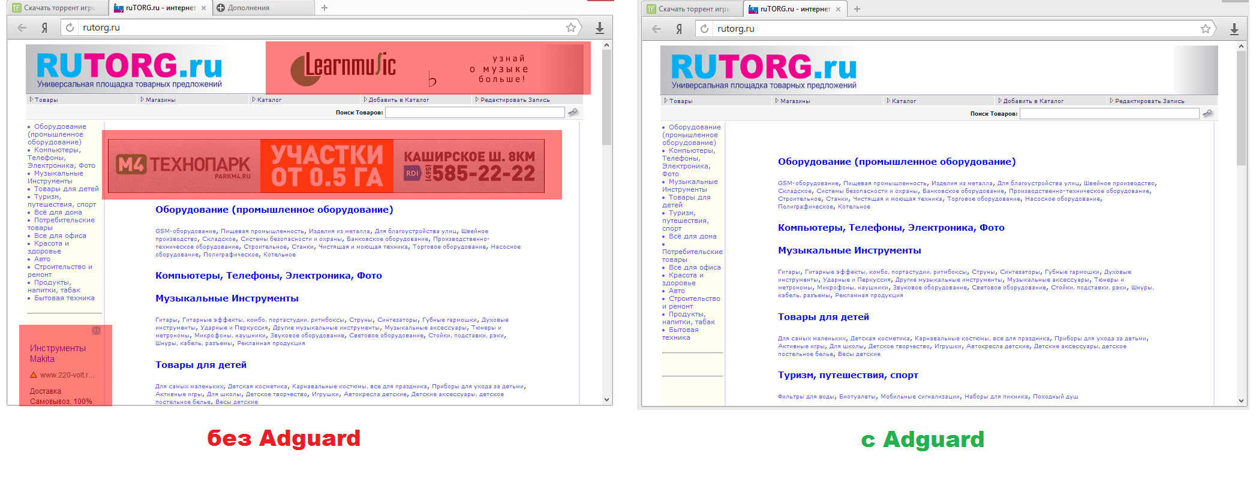This screenshot has width=1256, height=489.
Task: Switch to Дополнения tab in left browser
Action: tap(263, 8)
